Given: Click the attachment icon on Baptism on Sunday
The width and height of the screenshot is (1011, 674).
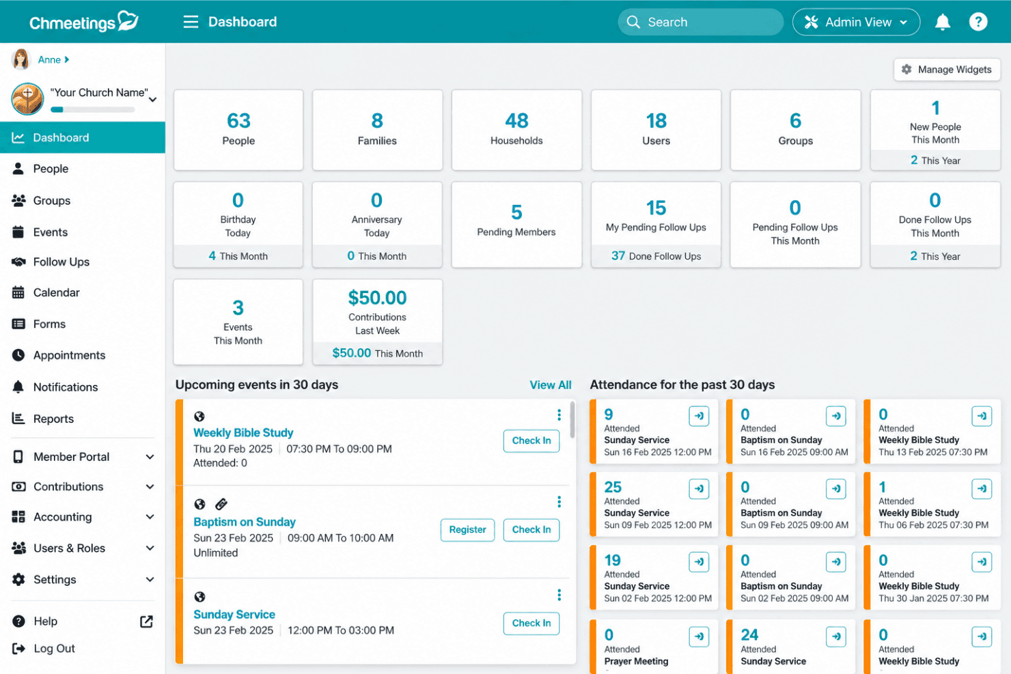Looking at the screenshot, I should (x=221, y=504).
